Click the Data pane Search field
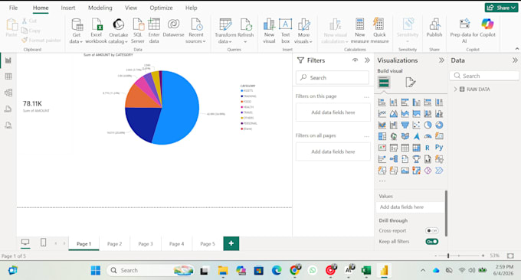The height and width of the screenshot is (280, 521). click(484, 76)
